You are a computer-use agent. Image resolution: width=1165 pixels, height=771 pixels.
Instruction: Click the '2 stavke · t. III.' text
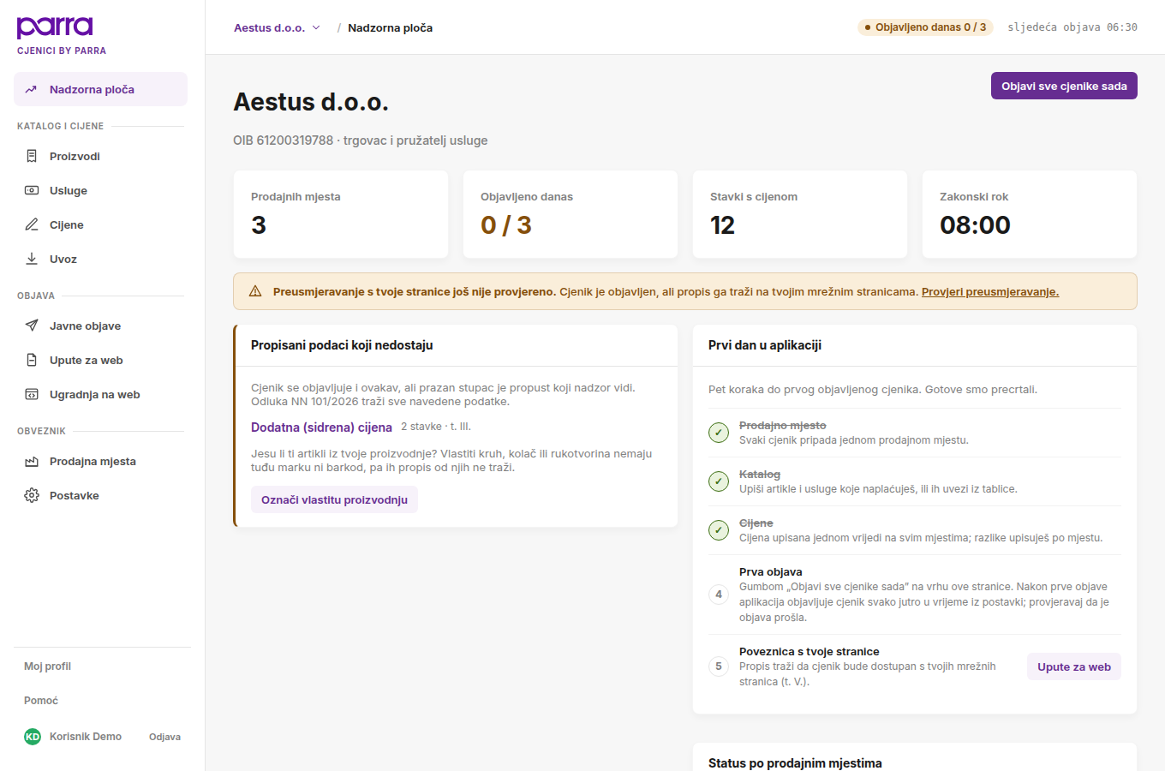click(x=436, y=427)
